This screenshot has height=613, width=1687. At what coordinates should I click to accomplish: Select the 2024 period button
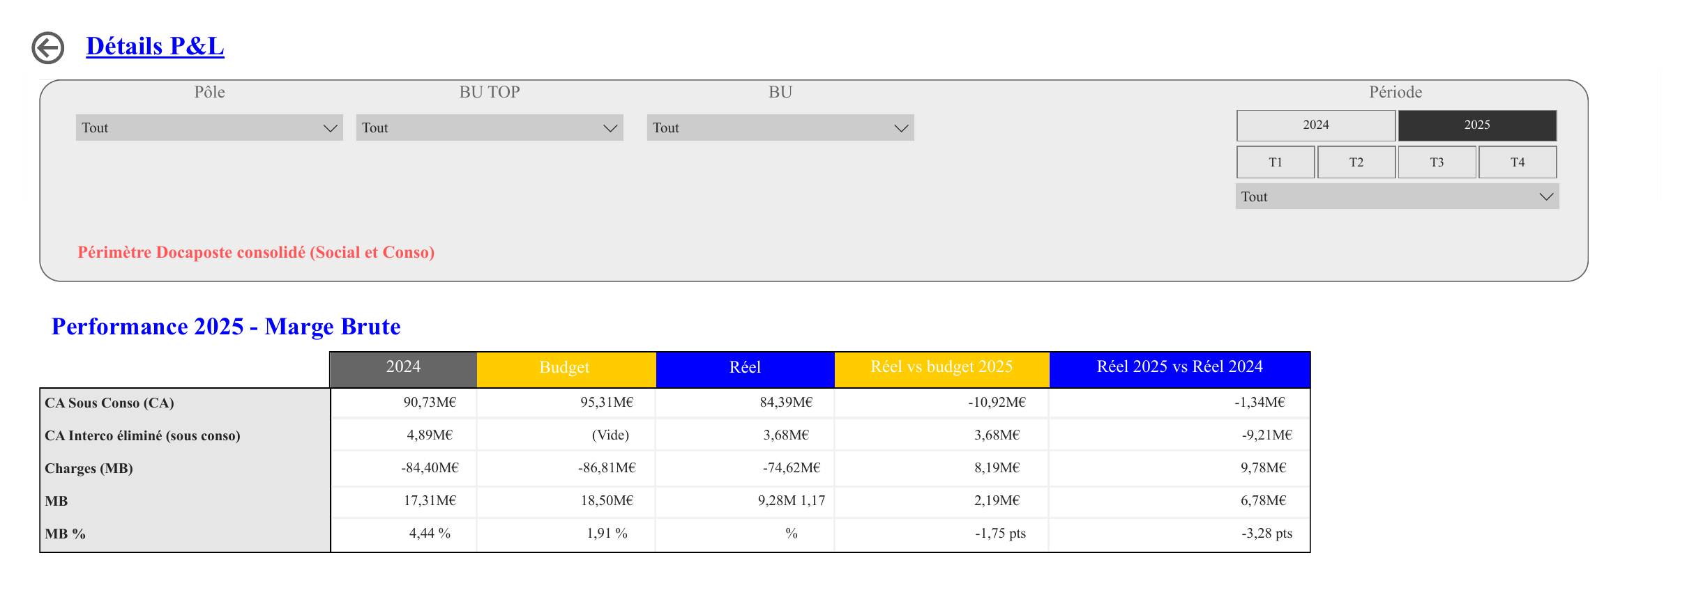[1316, 125]
